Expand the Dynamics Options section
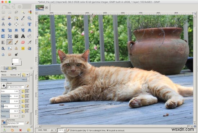Screen dimensions: 198x133 click(10, 127)
